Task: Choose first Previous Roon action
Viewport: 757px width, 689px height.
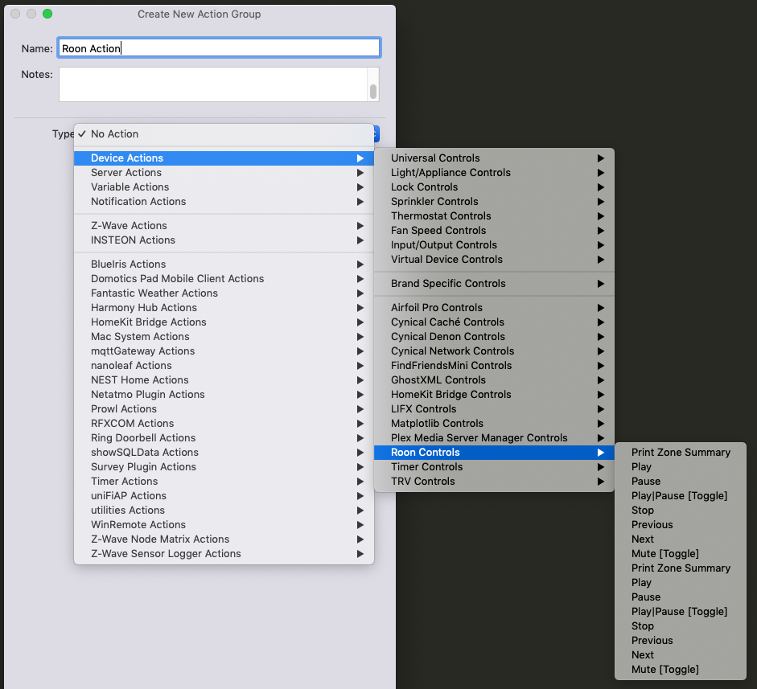Action: click(x=681, y=525)
